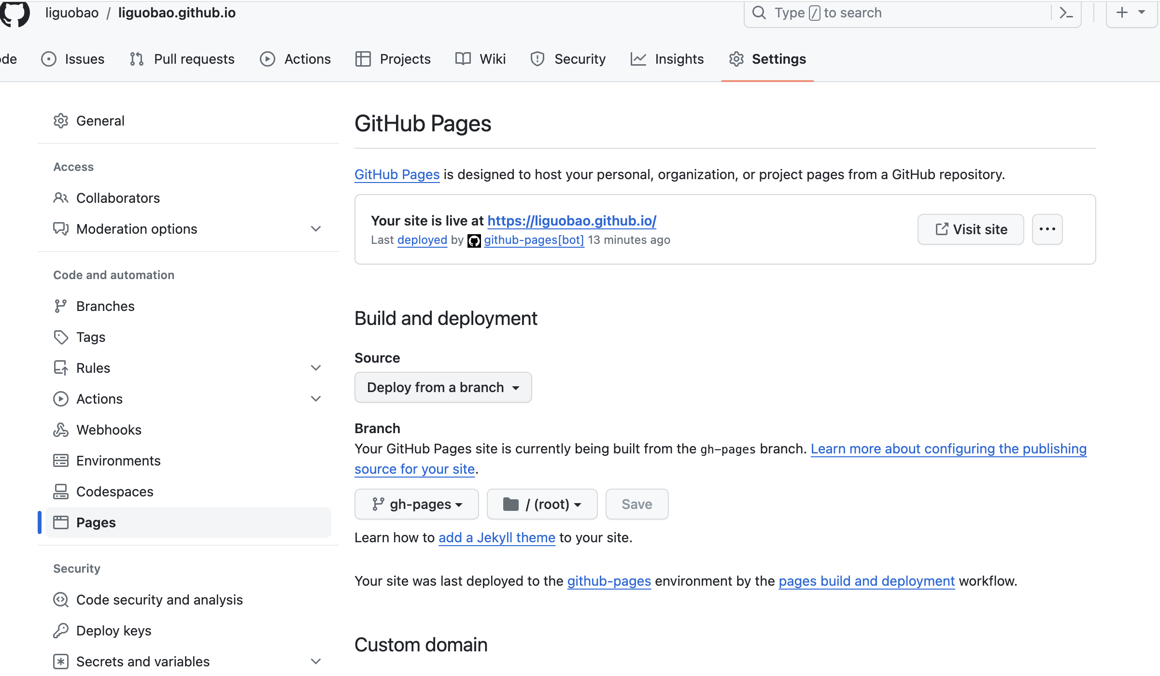1160x676 pixels.
Task: Open Code security and analysis
Action: 159,600
